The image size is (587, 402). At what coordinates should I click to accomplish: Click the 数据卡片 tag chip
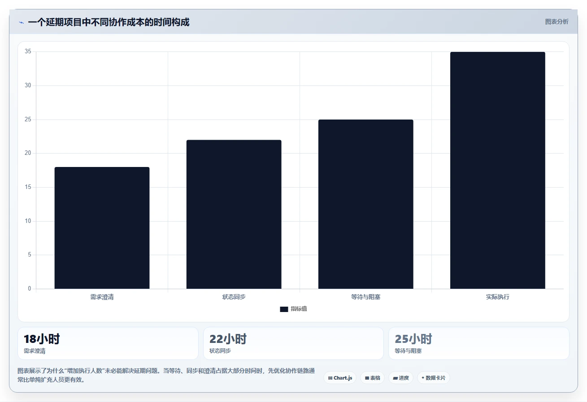pos(433,378)
